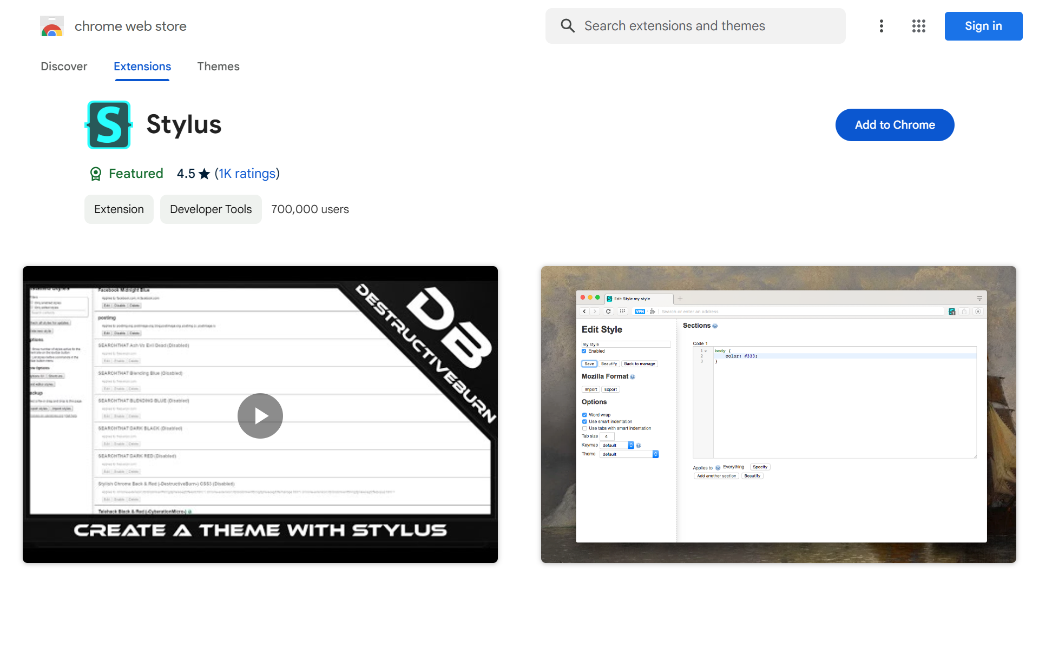1039x649 pixels.
Task: Click the chrome web store title text
Action: pyautogui.click(x=130, y=26)
